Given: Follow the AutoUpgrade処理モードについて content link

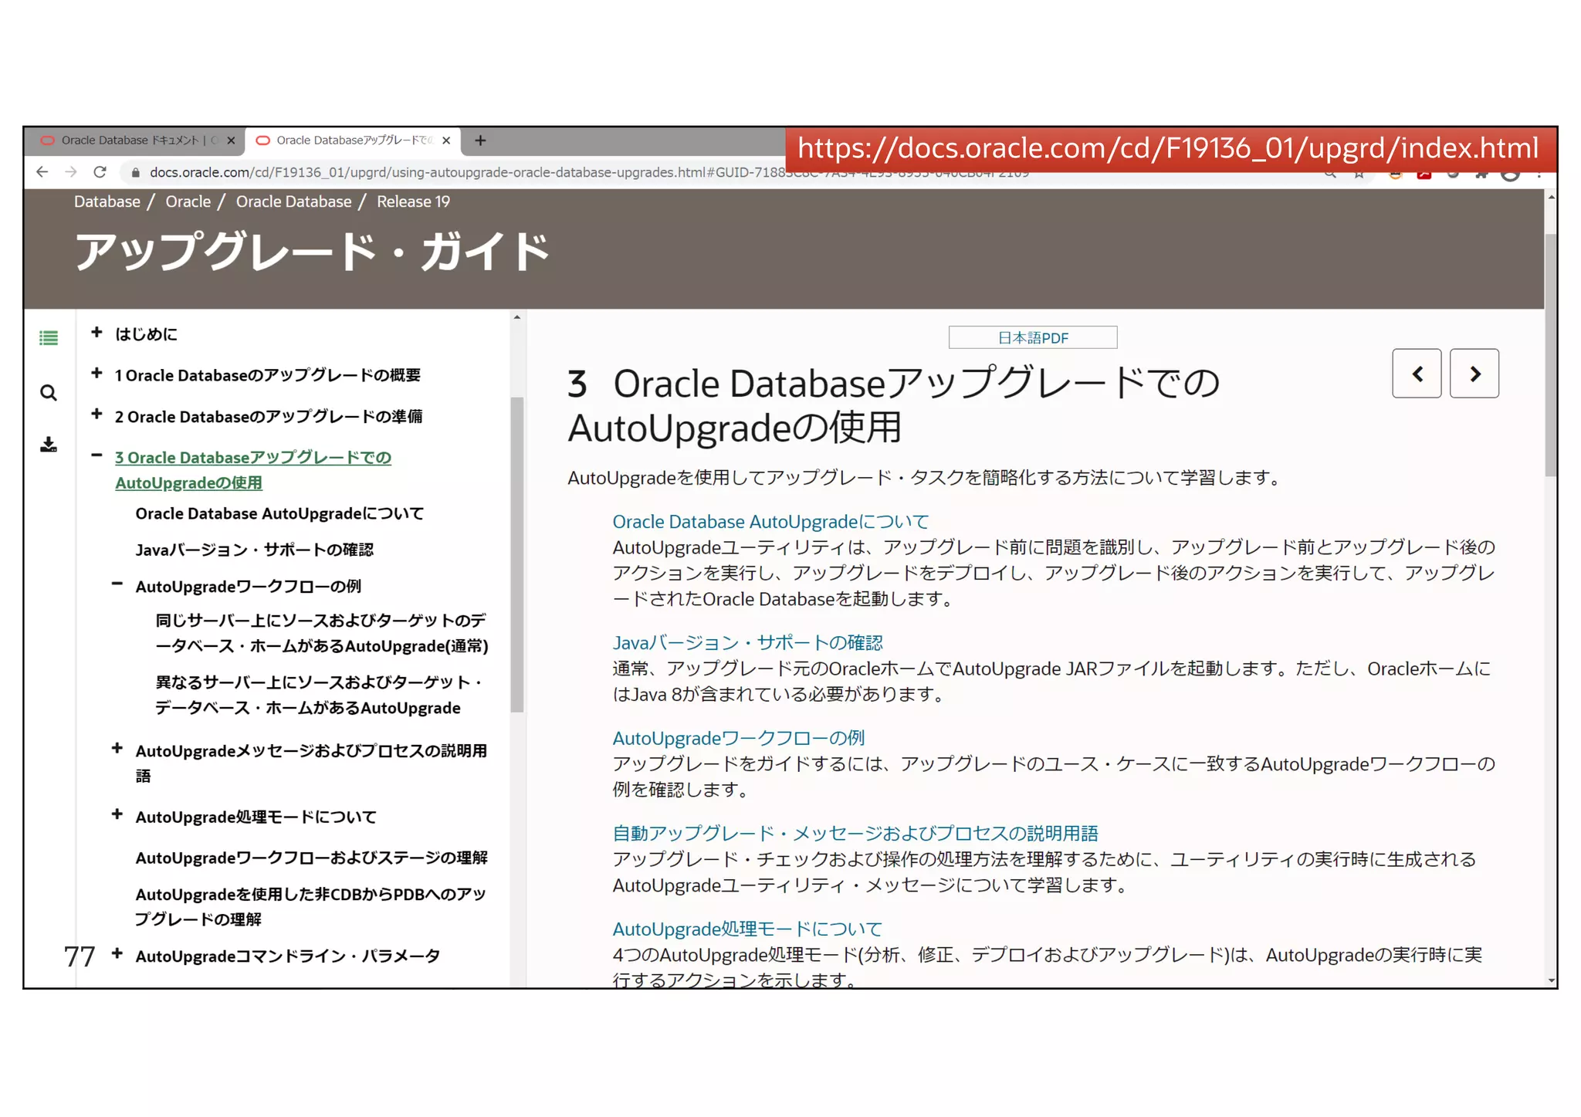Looking at the screenshot, I should 746,929.
